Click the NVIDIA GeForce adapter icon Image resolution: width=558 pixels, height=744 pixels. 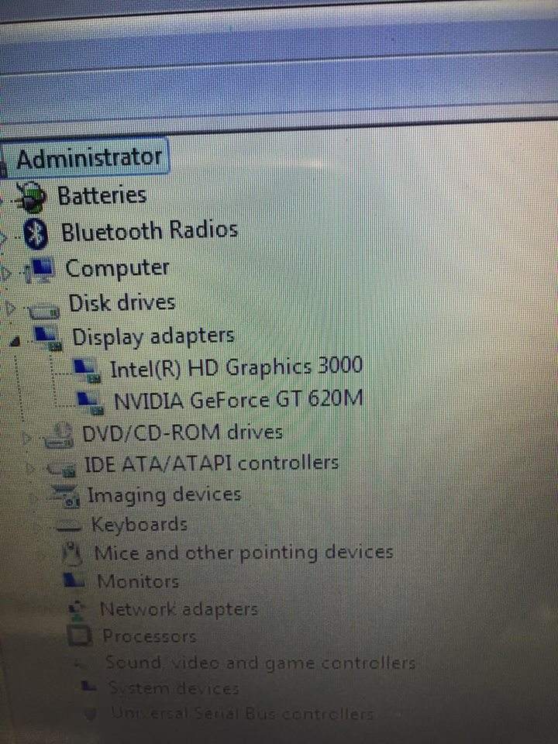[x=90, y=403]
